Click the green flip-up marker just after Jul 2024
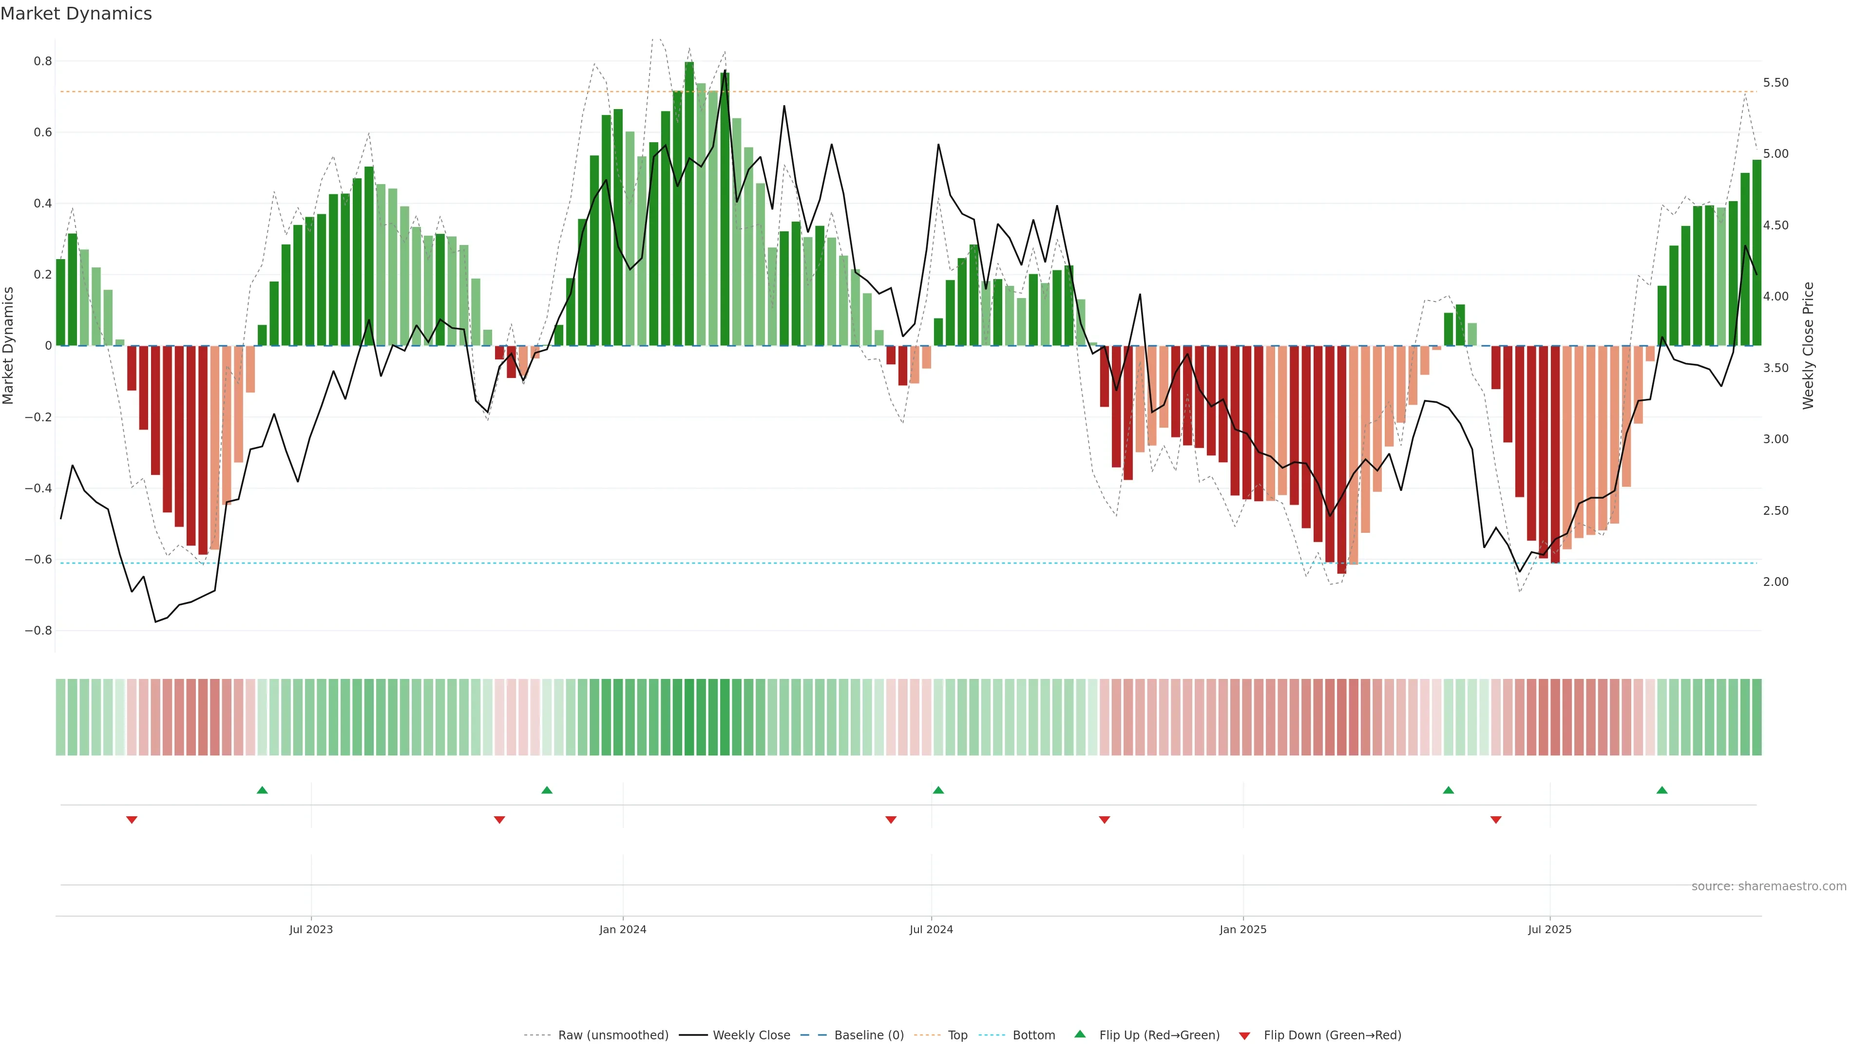Image resolution: width=1871 pixels, height=1052 pixels. [937, 790]
